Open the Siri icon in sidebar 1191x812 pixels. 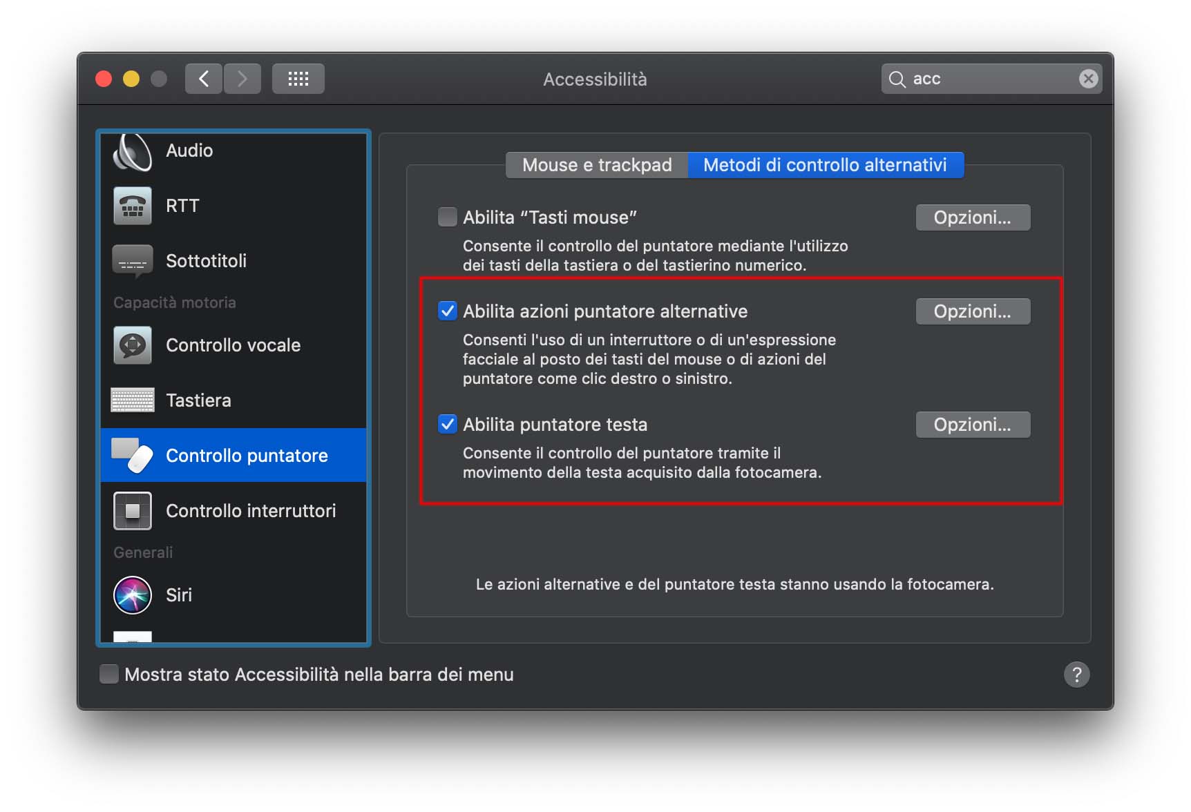132,595
